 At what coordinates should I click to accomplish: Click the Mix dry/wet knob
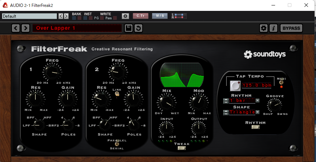[x=167, y=103]
